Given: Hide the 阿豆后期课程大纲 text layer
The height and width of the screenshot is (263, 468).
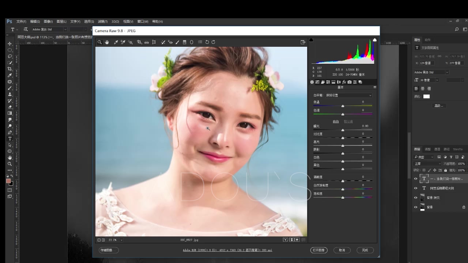Looking at the screenshot, I should (x=415, y=188).
